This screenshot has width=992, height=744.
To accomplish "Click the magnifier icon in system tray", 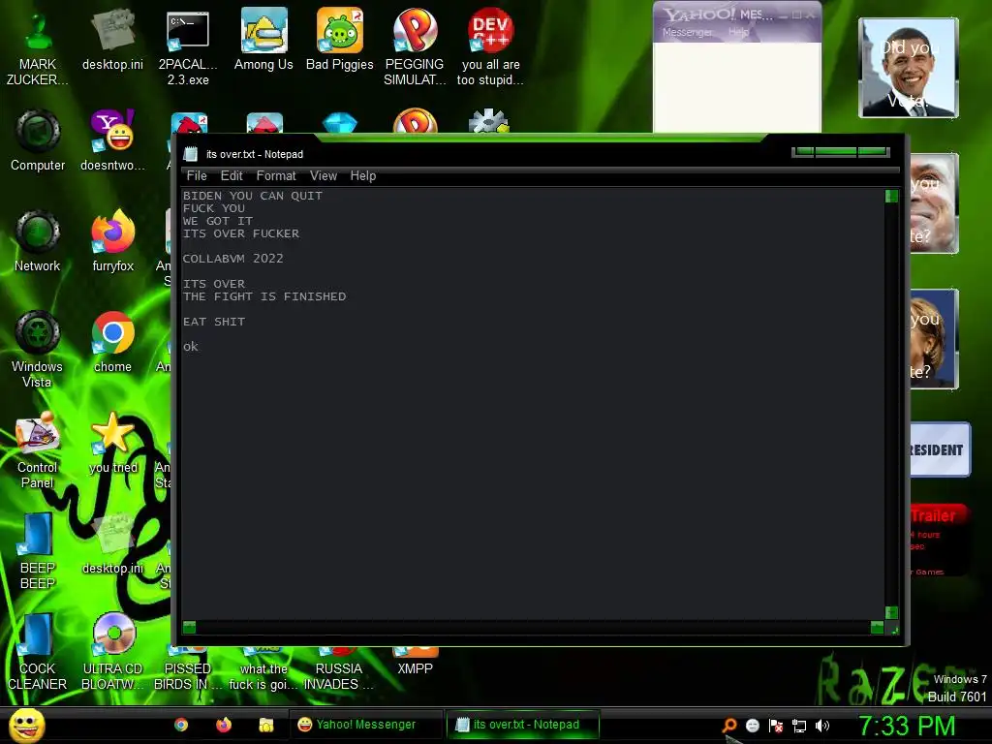I will tap(728, 726).
